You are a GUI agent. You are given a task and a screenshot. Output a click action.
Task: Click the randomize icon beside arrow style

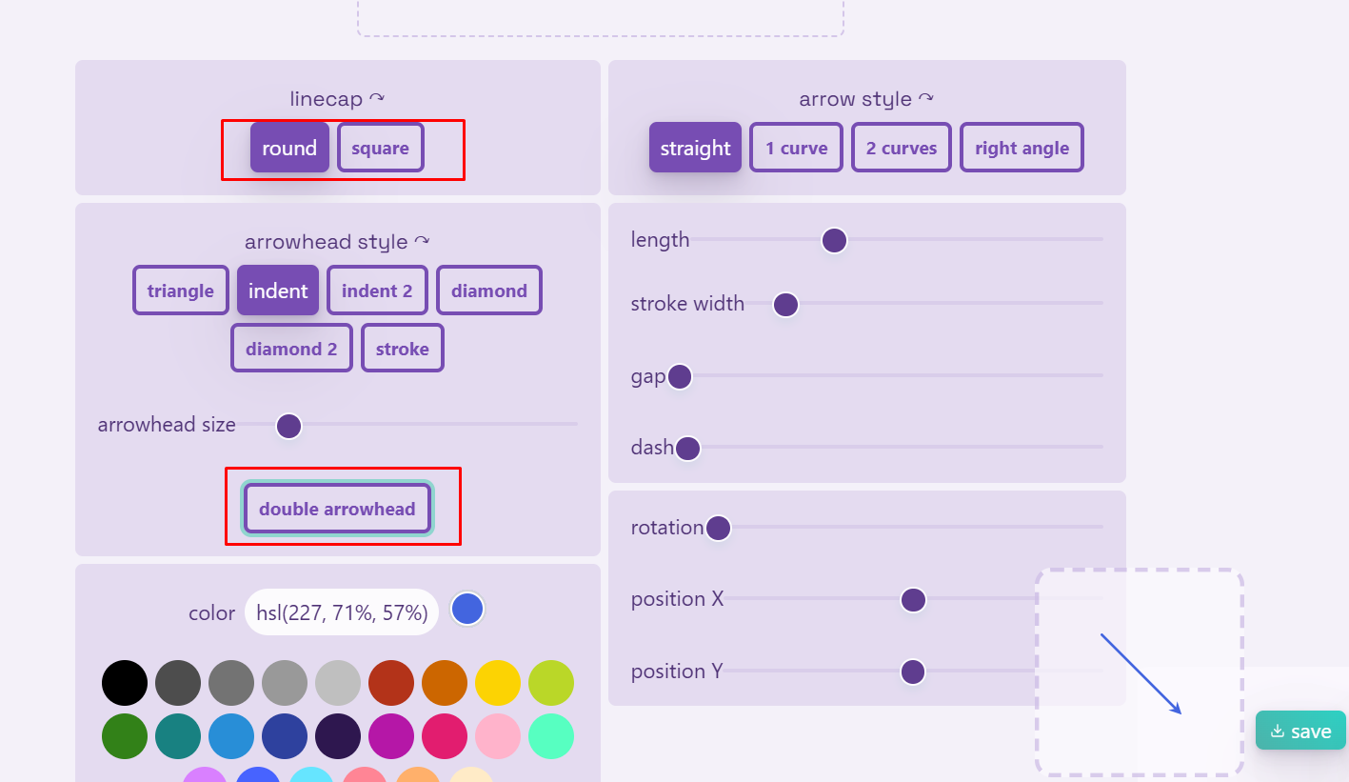(x=926, y=98)
